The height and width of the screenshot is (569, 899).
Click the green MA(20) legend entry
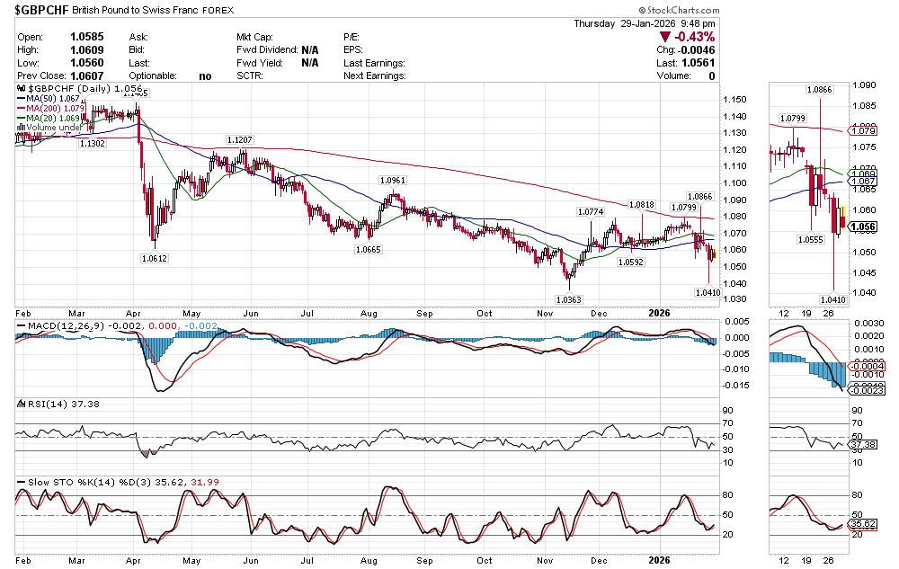pyautogui.click(x=52, y=119)
